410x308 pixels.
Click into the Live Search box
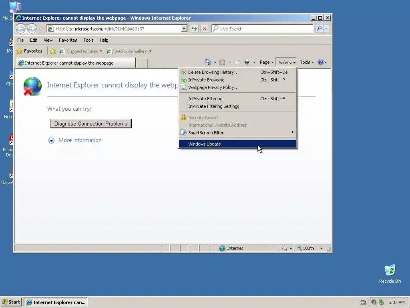pyautogui.click(x=262, y=28)
